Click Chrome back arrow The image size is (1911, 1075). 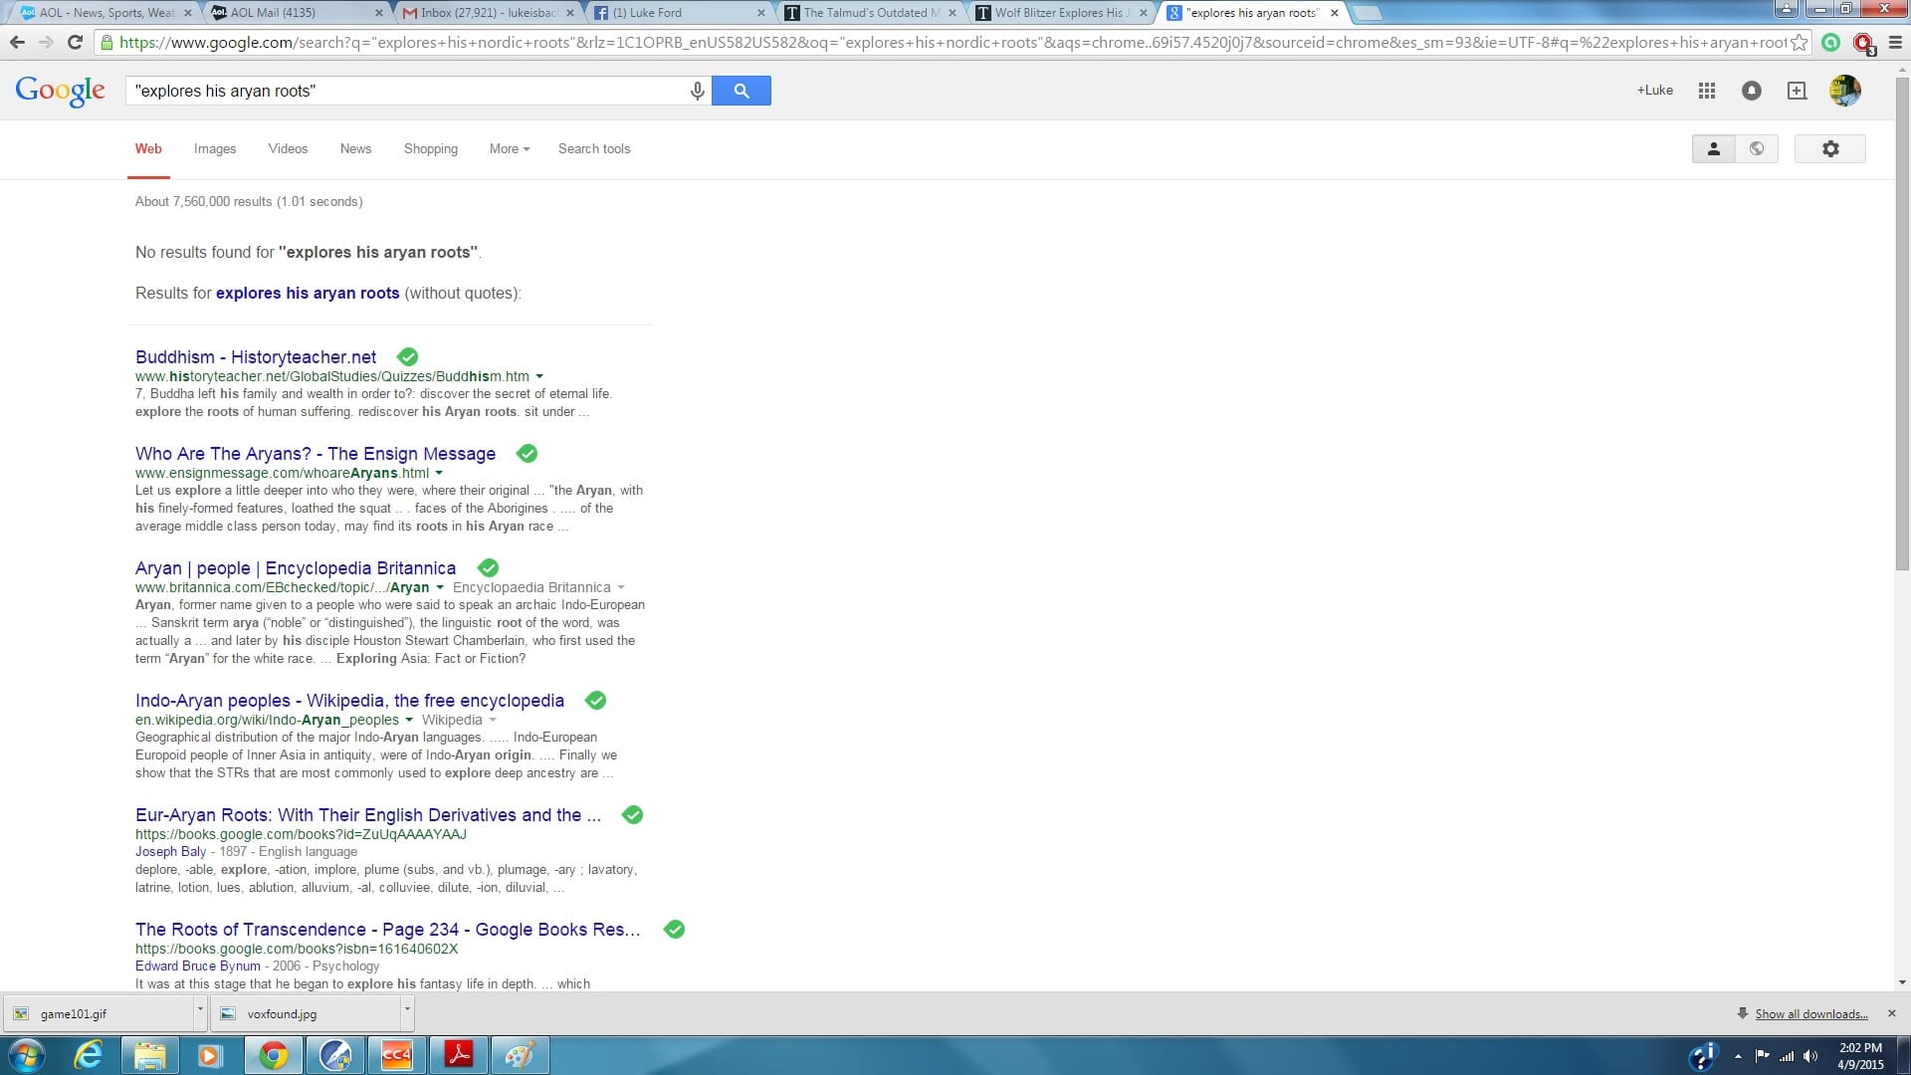click(x=17, y=43)
